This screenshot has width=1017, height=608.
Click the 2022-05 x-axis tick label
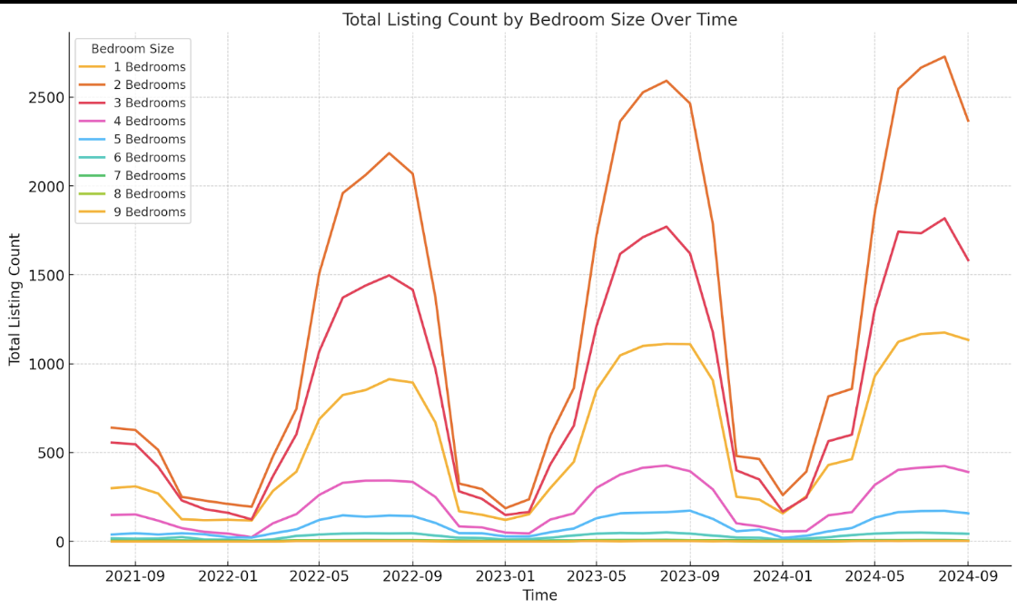(x=320, y=575)
